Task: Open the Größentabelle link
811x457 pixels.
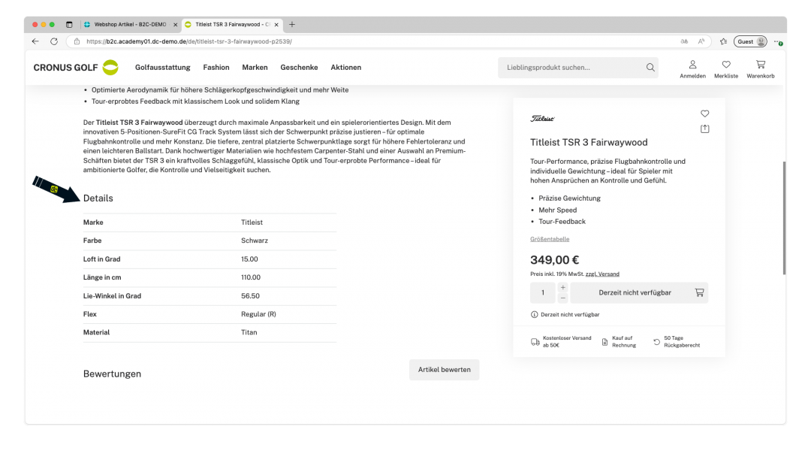Action: click(x=549, y=239)
